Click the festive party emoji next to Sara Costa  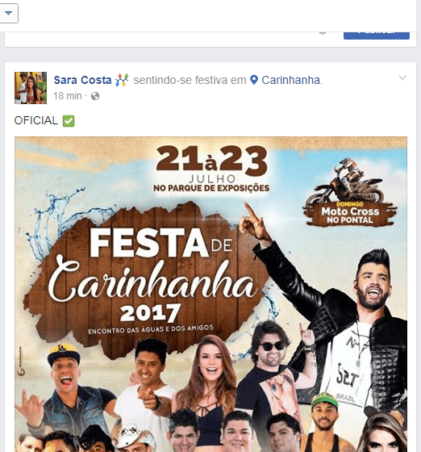tap(122, 80)
